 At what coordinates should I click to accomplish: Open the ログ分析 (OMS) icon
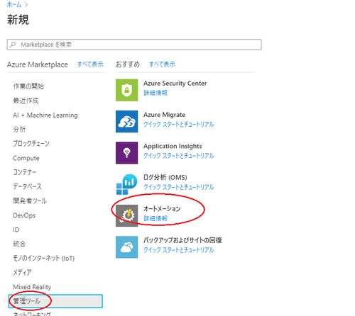click(126, 184)
